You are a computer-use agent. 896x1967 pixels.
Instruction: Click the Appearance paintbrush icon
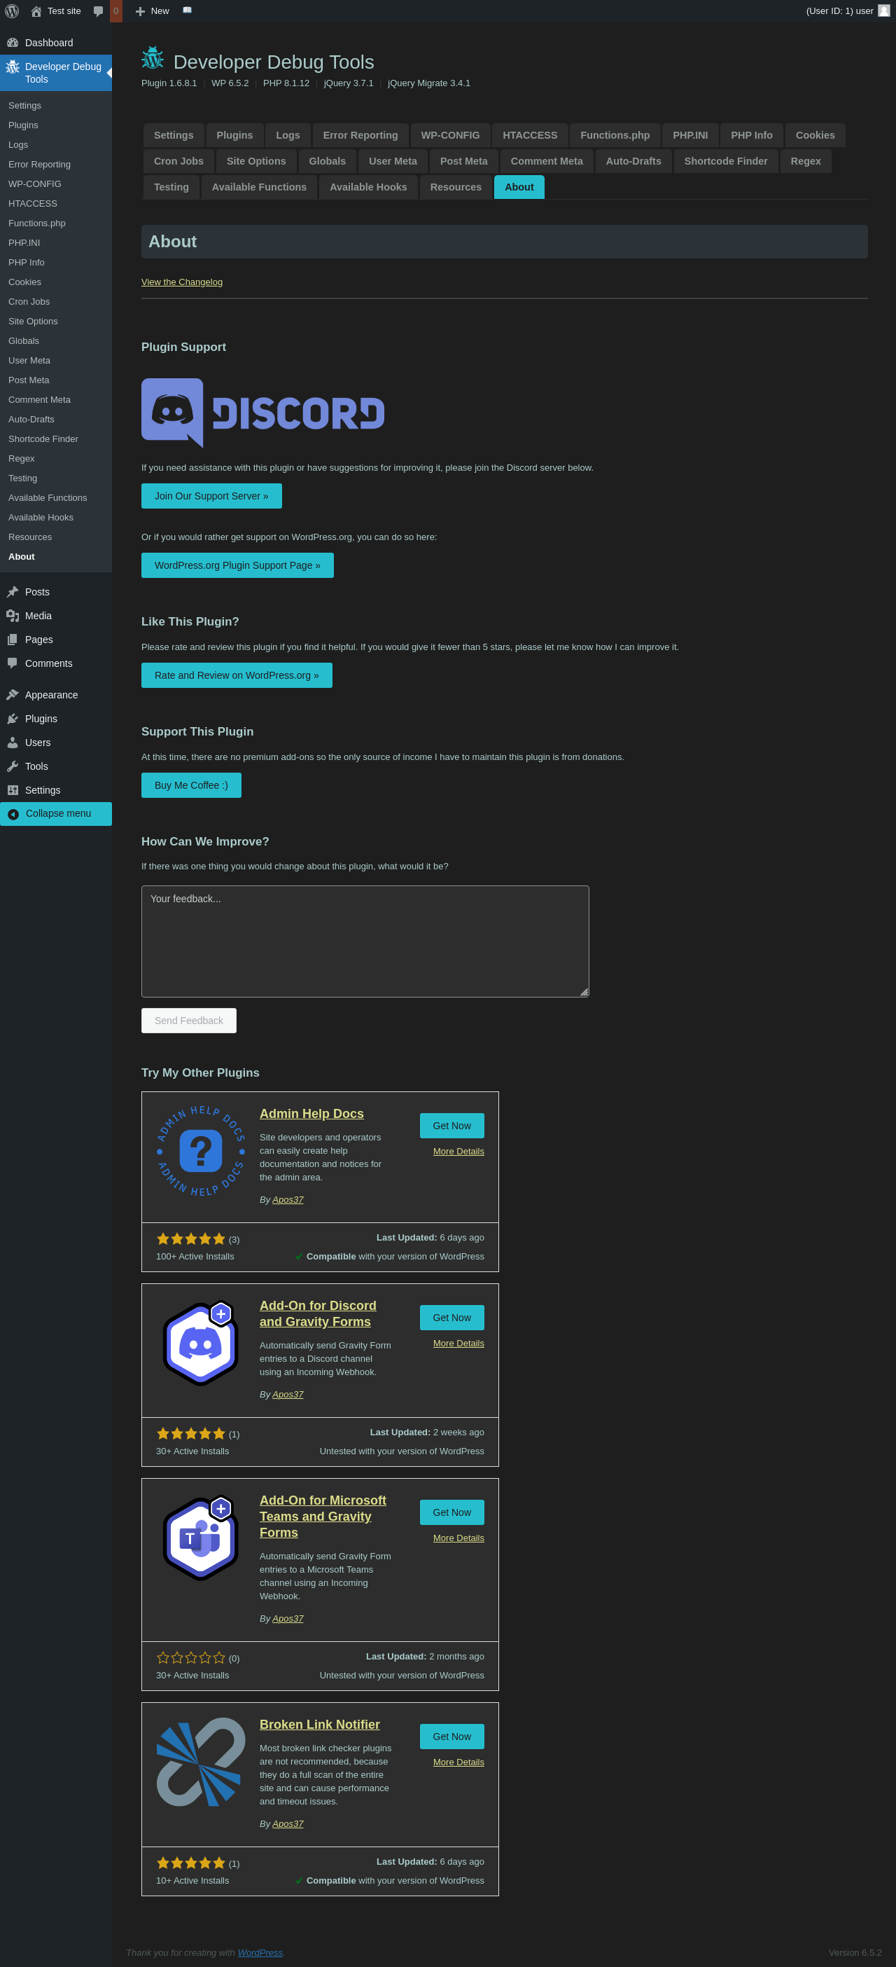click(x=12, y=694)
